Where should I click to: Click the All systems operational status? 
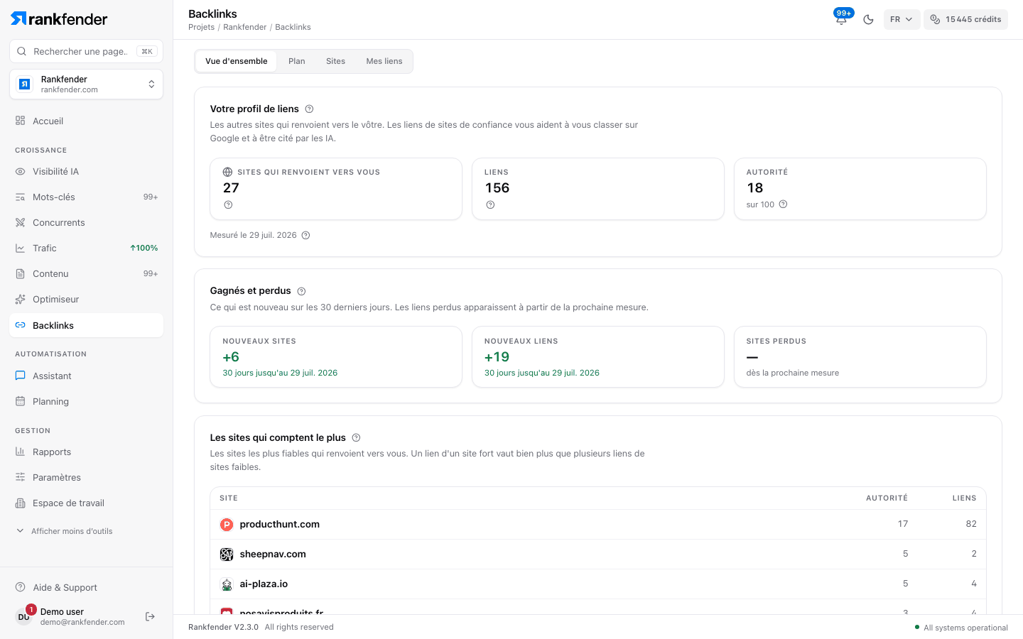[x=961, y=628]
